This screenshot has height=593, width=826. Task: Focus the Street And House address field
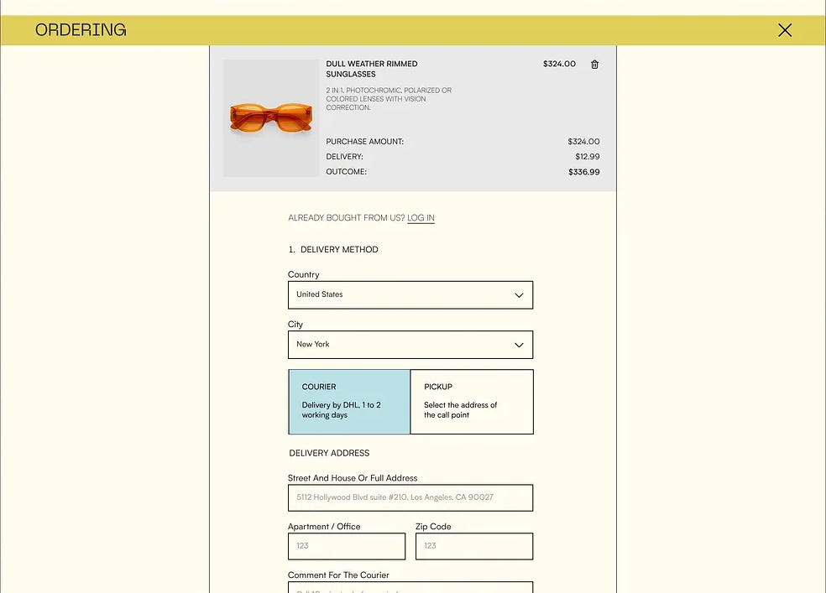(x=410, y=497)
